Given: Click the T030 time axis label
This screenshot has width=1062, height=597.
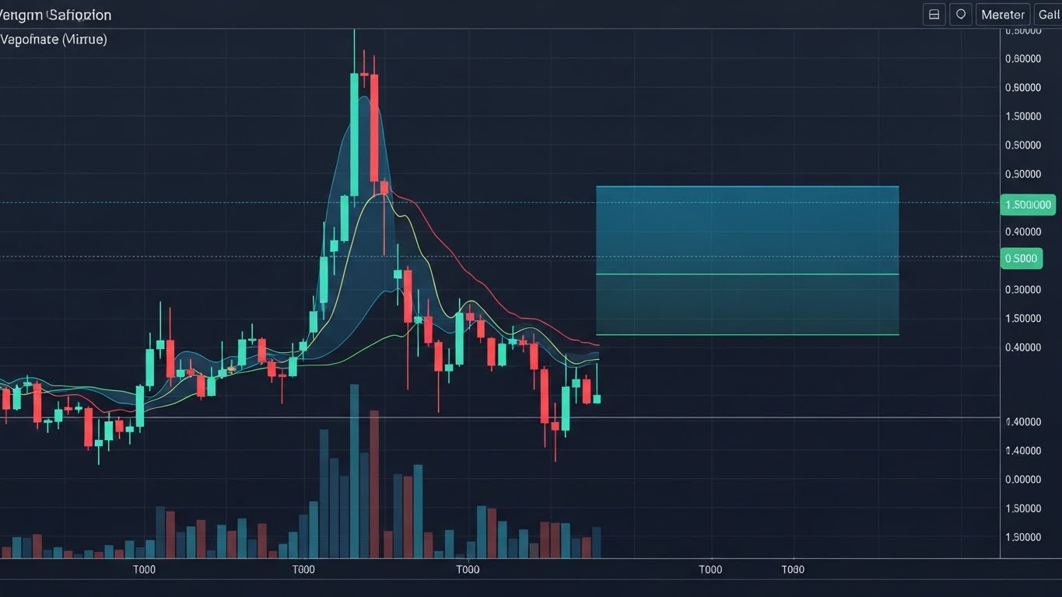Looking at the screenshot, I should point(792,569).
